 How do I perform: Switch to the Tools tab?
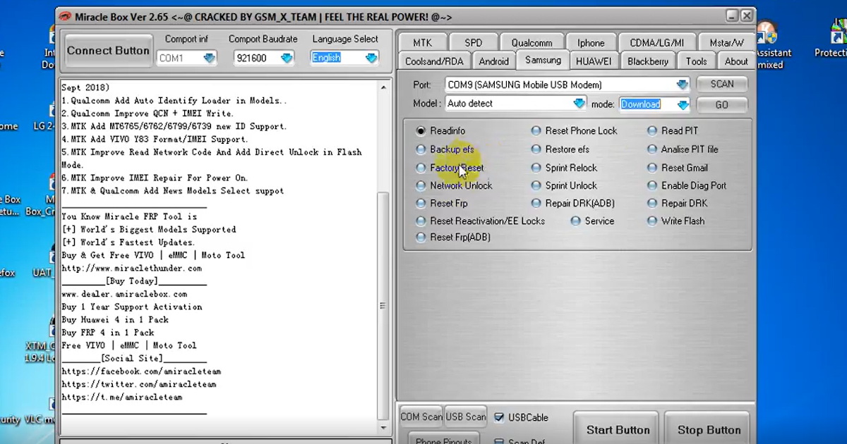[x=696, y=61]
